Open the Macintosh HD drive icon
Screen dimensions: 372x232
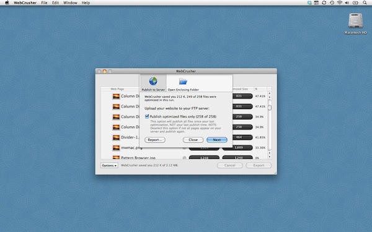[355, 21]
